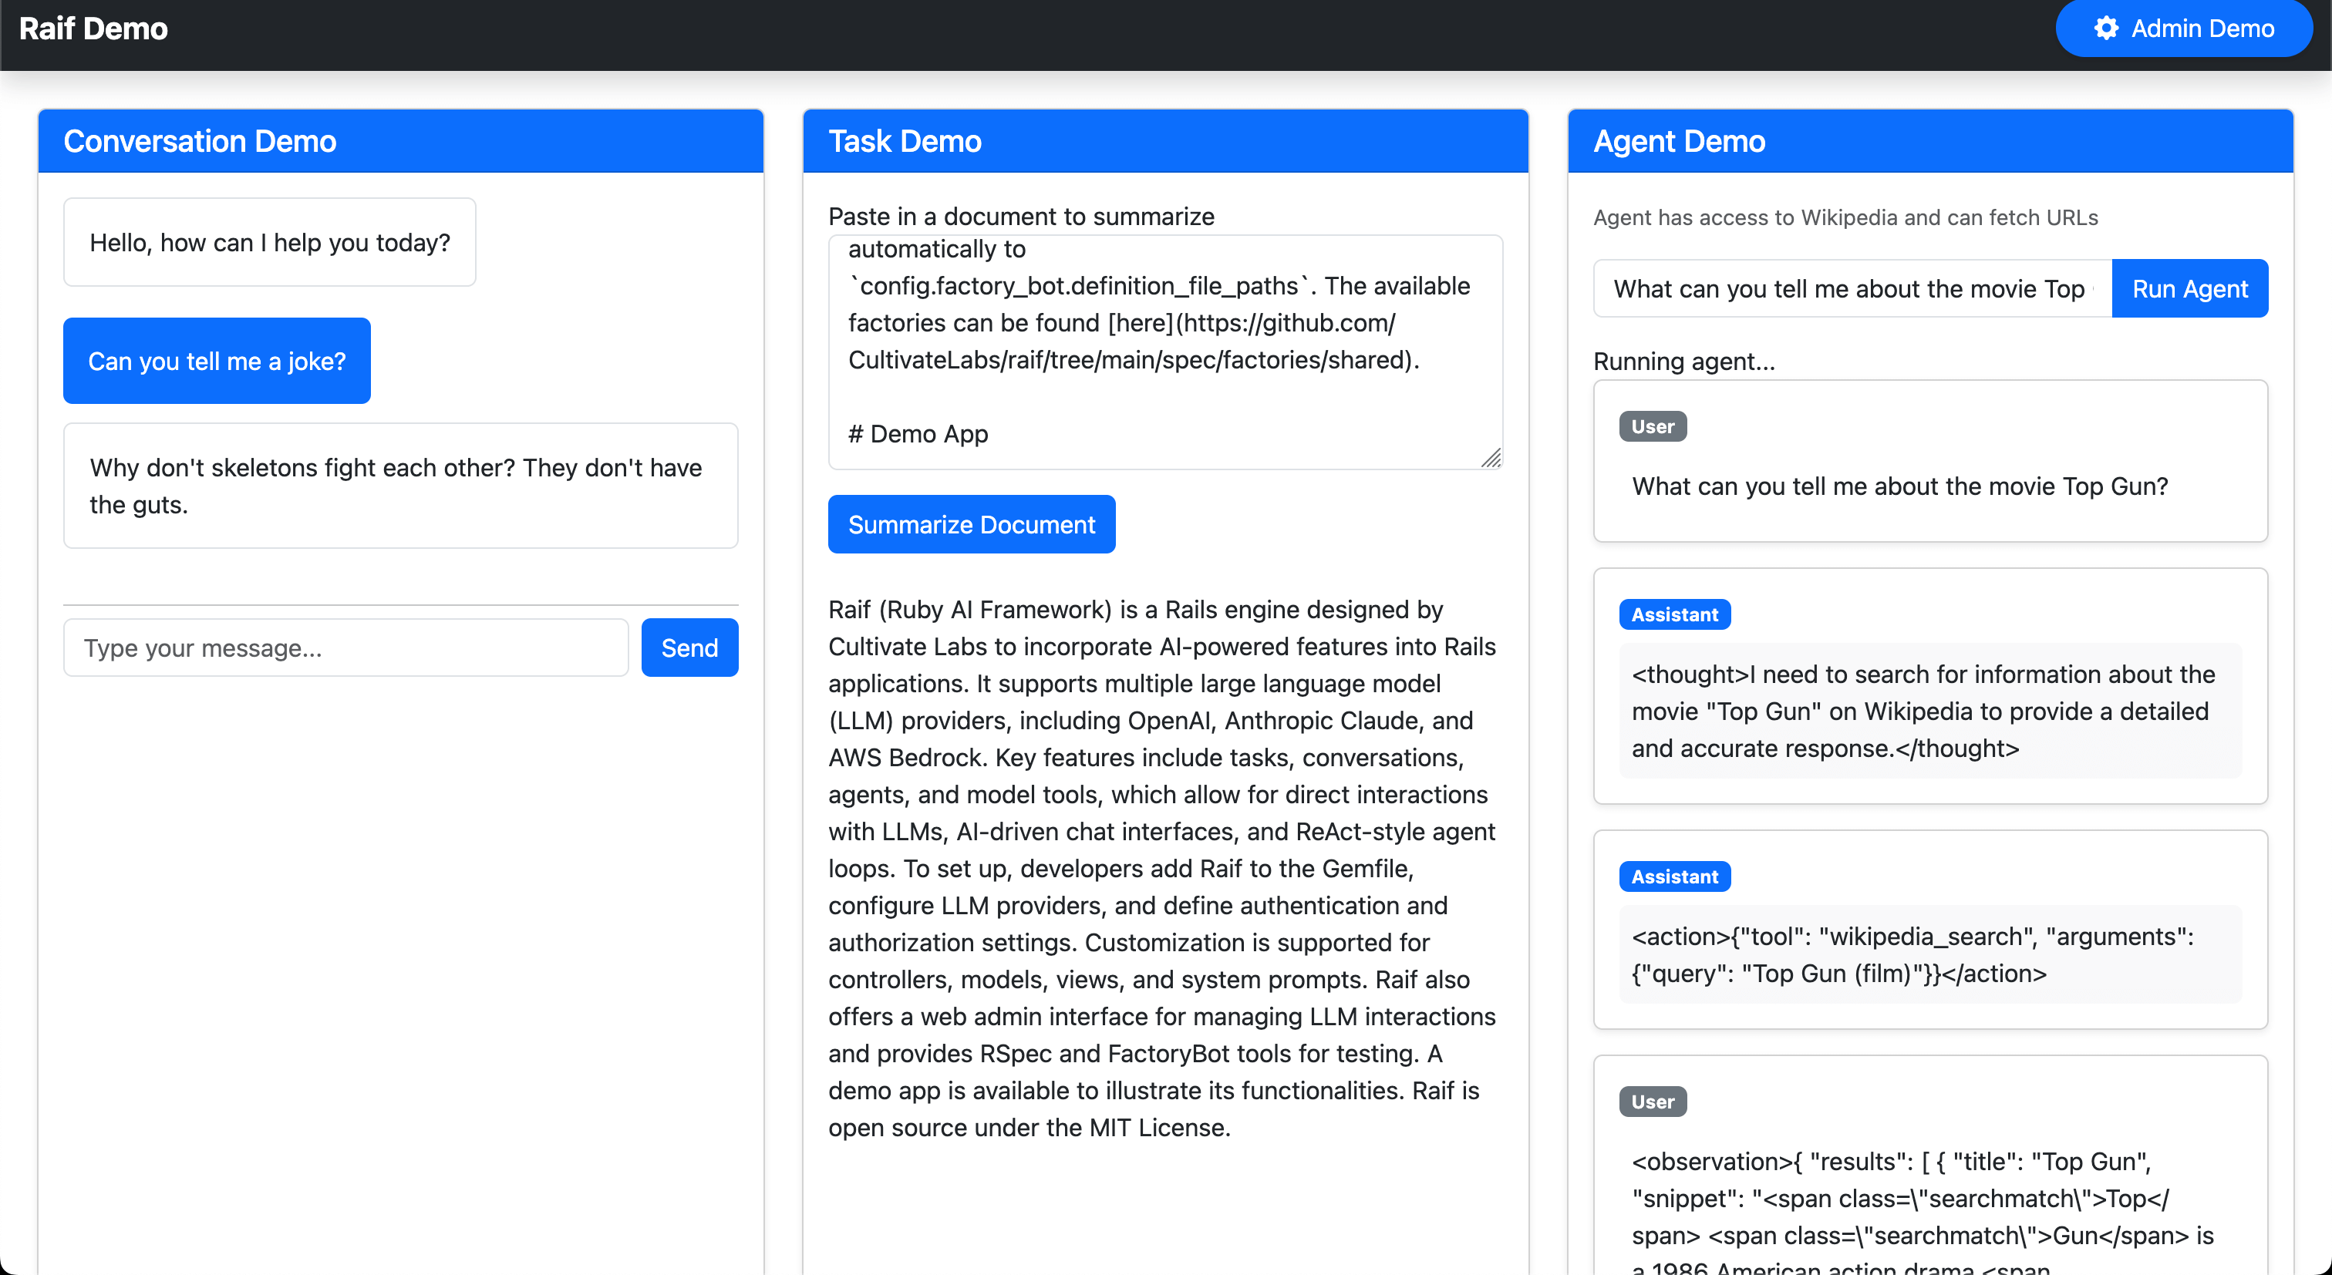This screenshot has height=1275, width=2332.
Task: Click the Raif Demo brand title
Action: click(x=93, y=28)
